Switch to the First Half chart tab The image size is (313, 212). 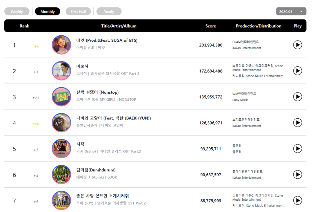[78, 12]
